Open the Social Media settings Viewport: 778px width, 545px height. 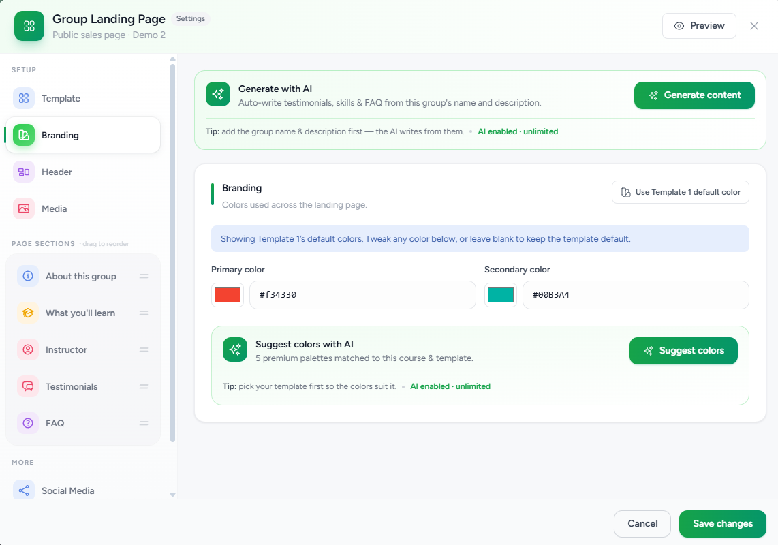coord(83,490)
